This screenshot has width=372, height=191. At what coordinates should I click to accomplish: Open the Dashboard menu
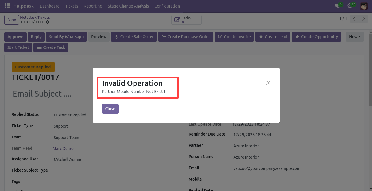coord(50,6)
